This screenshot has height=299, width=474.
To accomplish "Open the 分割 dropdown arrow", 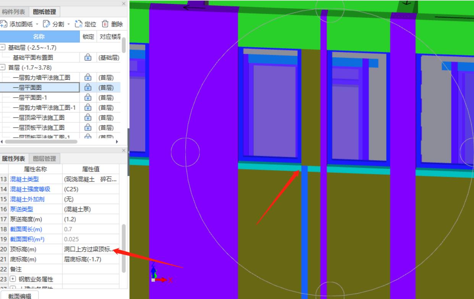I will tap(69, 24).
